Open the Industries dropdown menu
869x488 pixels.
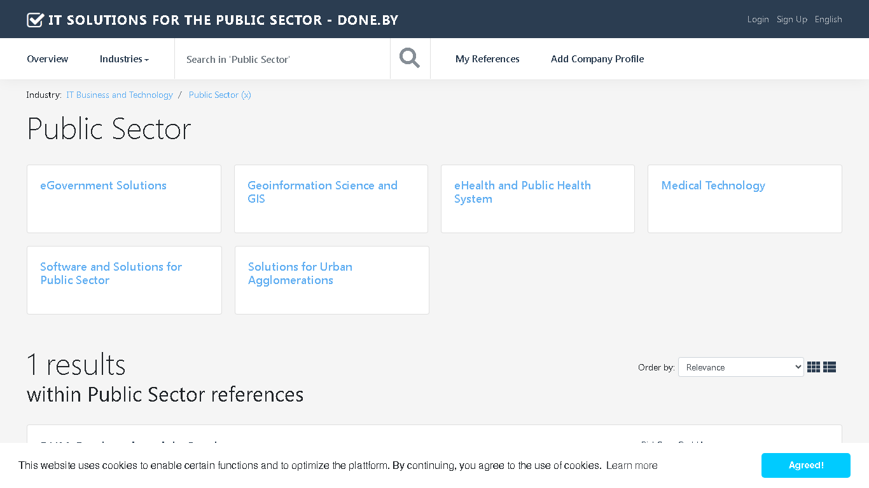click(x=124, y=59)
